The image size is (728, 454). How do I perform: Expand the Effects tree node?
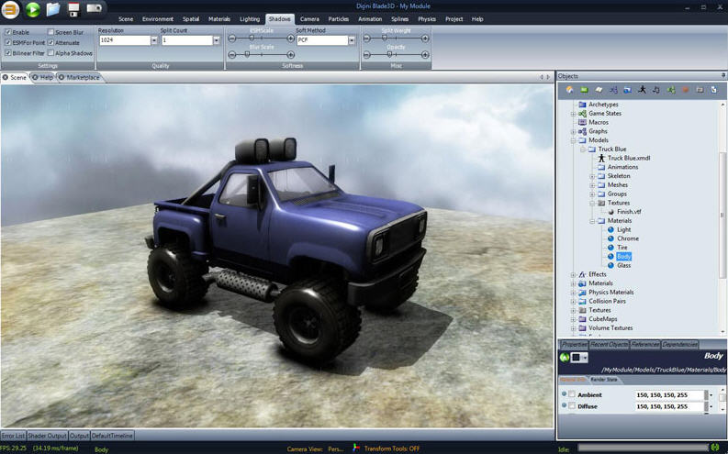point(573,274)
